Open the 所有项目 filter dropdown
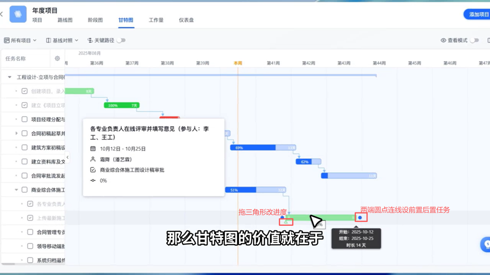 pos(20,40)
